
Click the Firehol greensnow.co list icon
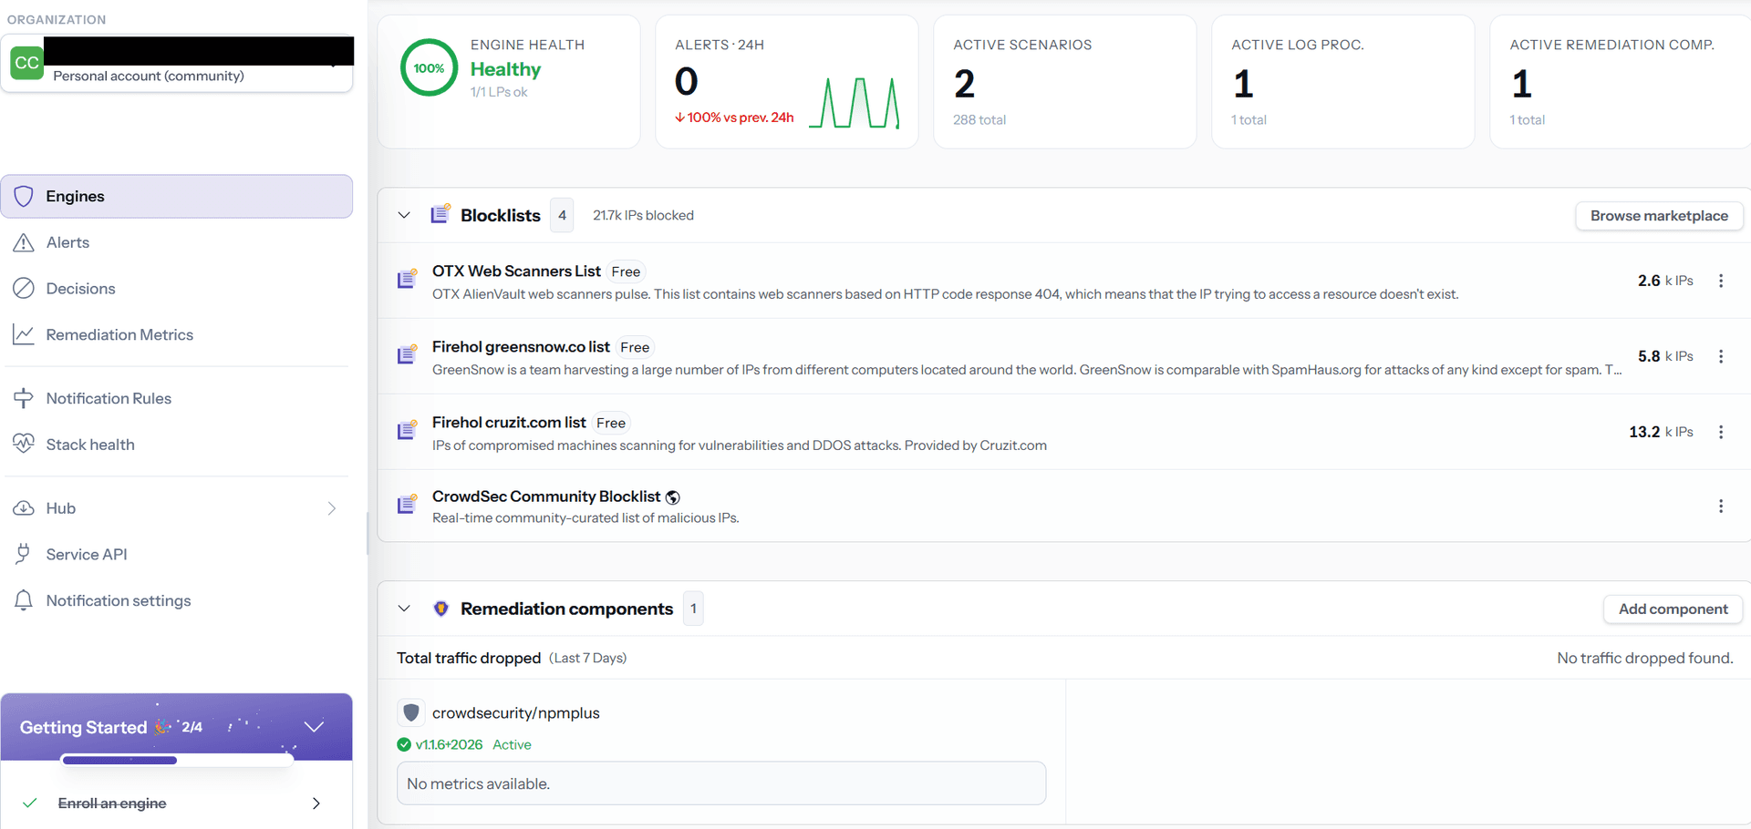point(407,354)
